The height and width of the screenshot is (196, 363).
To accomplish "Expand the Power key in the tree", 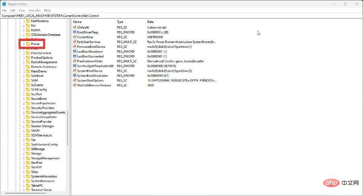I will (x=24, y=44).
